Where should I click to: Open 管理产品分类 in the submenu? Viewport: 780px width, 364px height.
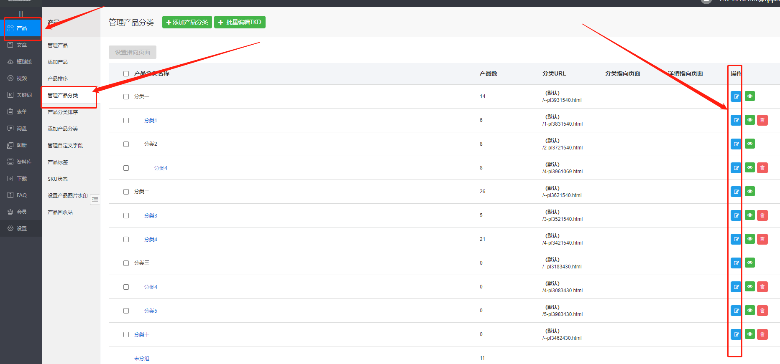coord(63,95)
